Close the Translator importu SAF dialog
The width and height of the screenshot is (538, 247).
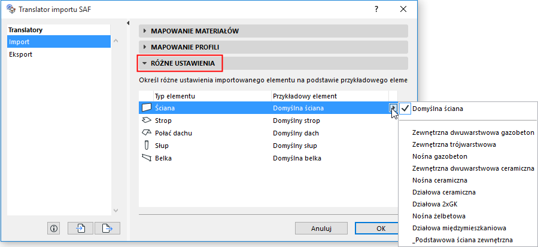tap(403, 9)
